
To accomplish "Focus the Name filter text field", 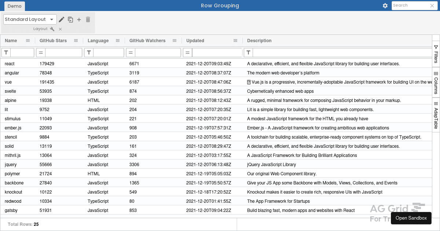I will 22,53.
